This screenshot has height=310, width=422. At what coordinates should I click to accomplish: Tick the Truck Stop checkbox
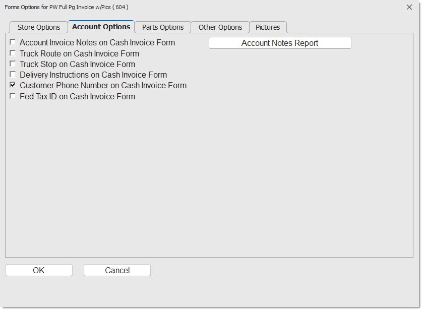13,64
